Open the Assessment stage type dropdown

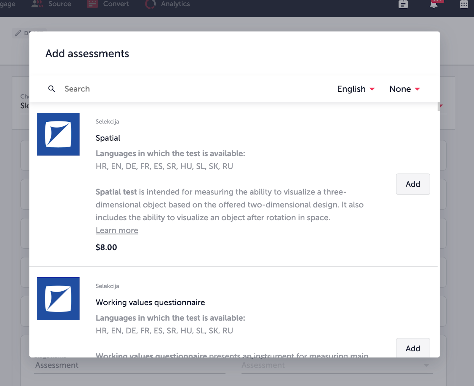(338, 365)
